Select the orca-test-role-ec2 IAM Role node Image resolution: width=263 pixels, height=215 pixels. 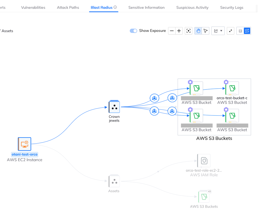click(x=204, y=161)
